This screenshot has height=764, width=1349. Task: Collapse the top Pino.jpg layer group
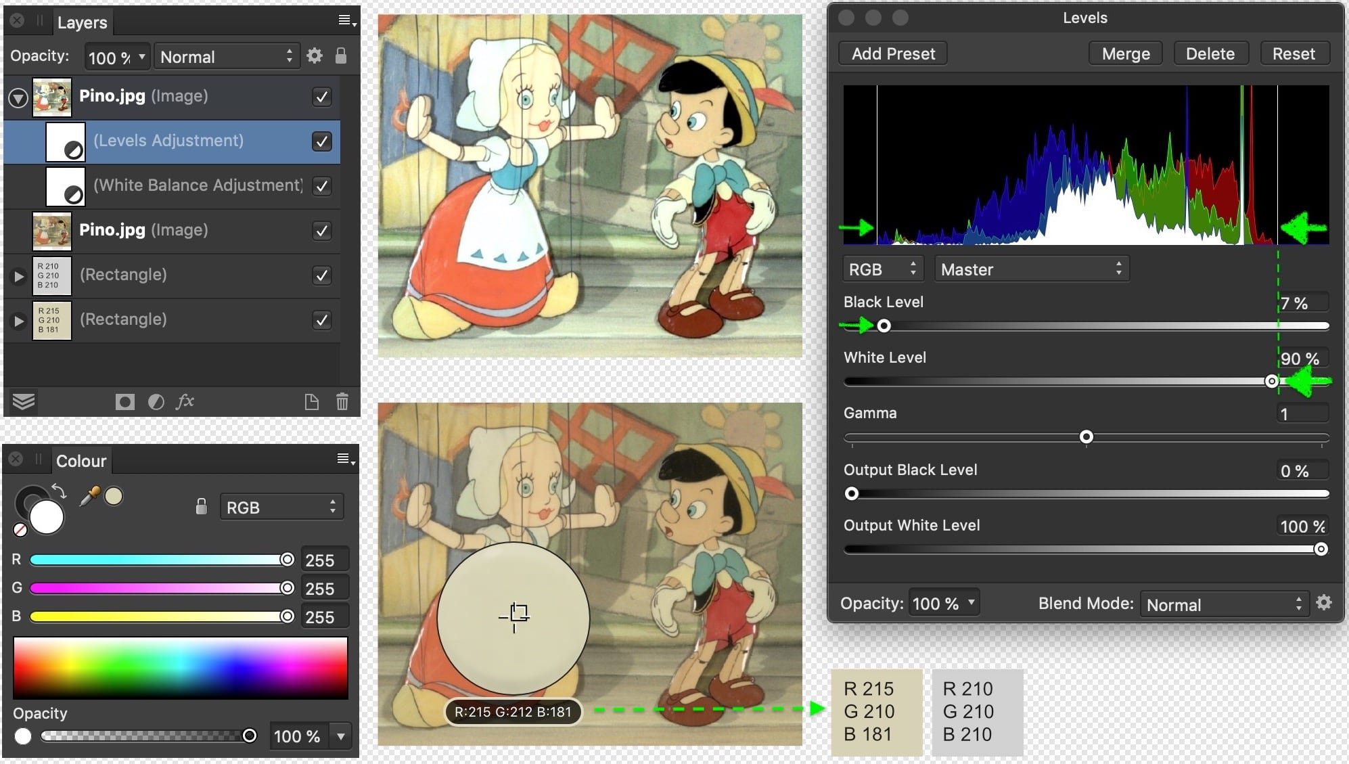point(18,98)
